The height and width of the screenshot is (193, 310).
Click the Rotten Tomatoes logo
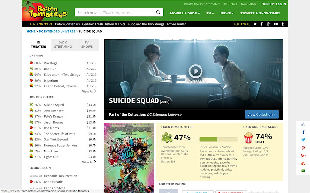pyautogui.click(x=45, y=11)
